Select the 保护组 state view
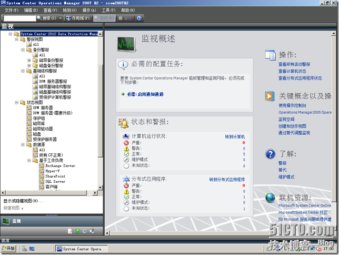Image resolution: width=339 pixels, height=255 pixels. coord(39,118)
